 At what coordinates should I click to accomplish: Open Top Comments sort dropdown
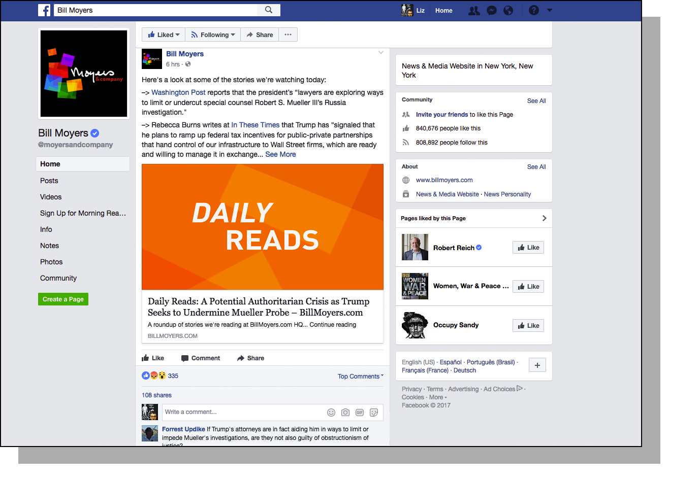(x=361, y=377)
